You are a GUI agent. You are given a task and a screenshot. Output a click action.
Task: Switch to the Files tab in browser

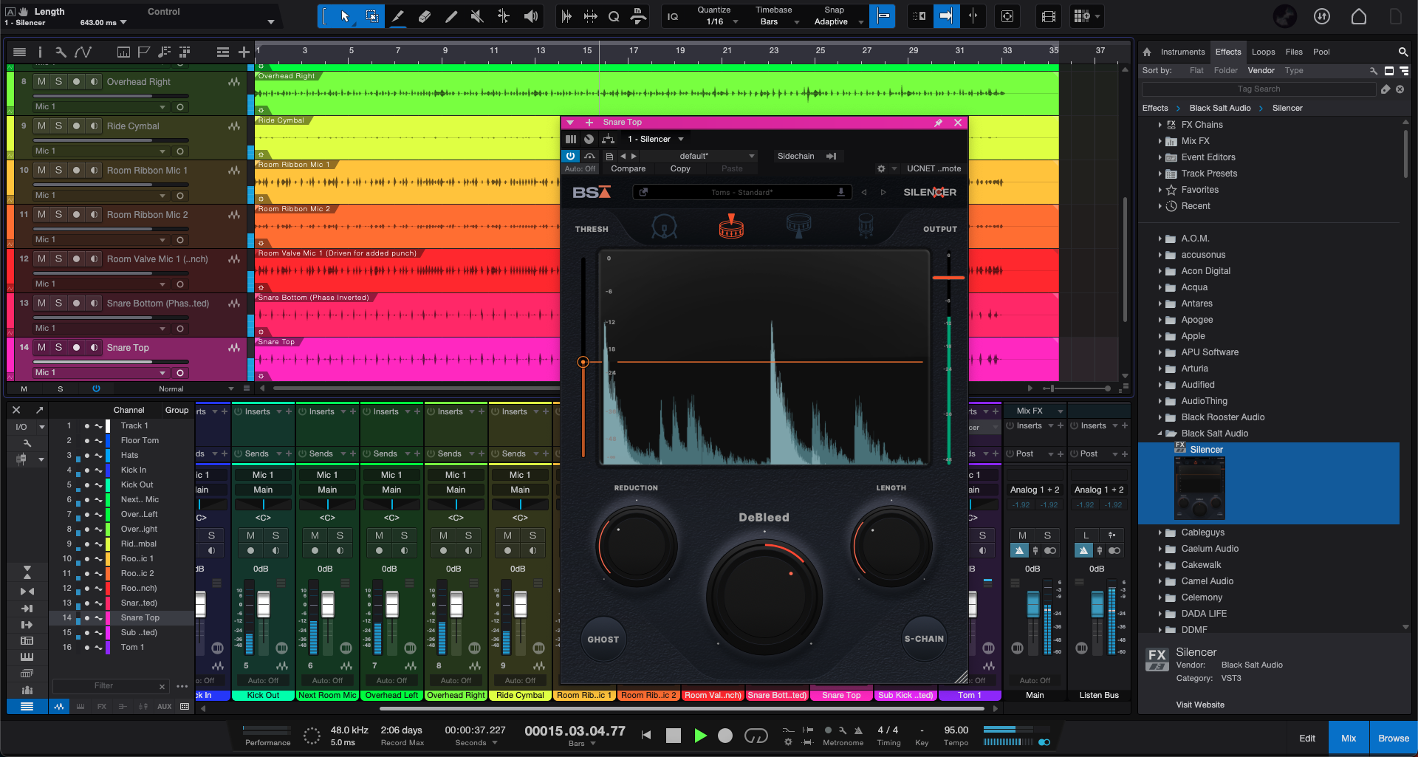[1294, 52]
